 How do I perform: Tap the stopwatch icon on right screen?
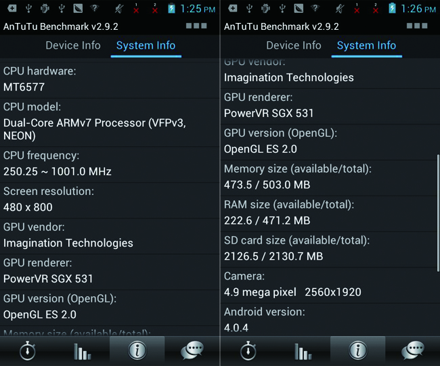[x=248, y=351]
